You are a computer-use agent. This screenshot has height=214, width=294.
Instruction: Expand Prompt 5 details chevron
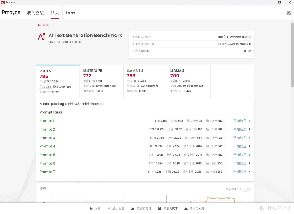[x=249, y=155]
